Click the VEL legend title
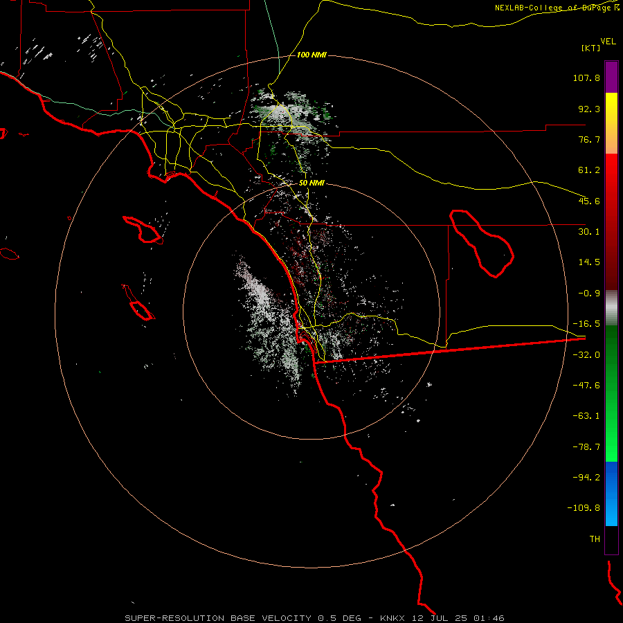 [x=608, y=42]
